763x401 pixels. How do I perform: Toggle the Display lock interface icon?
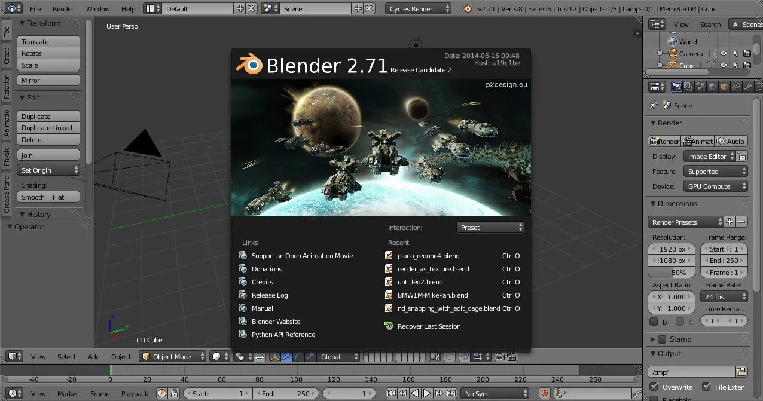[741, 157]
